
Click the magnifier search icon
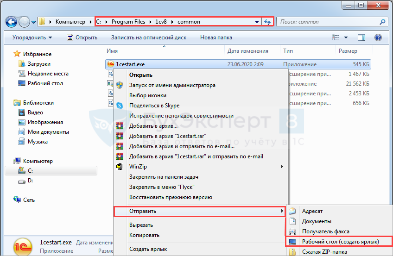(382, 22)
